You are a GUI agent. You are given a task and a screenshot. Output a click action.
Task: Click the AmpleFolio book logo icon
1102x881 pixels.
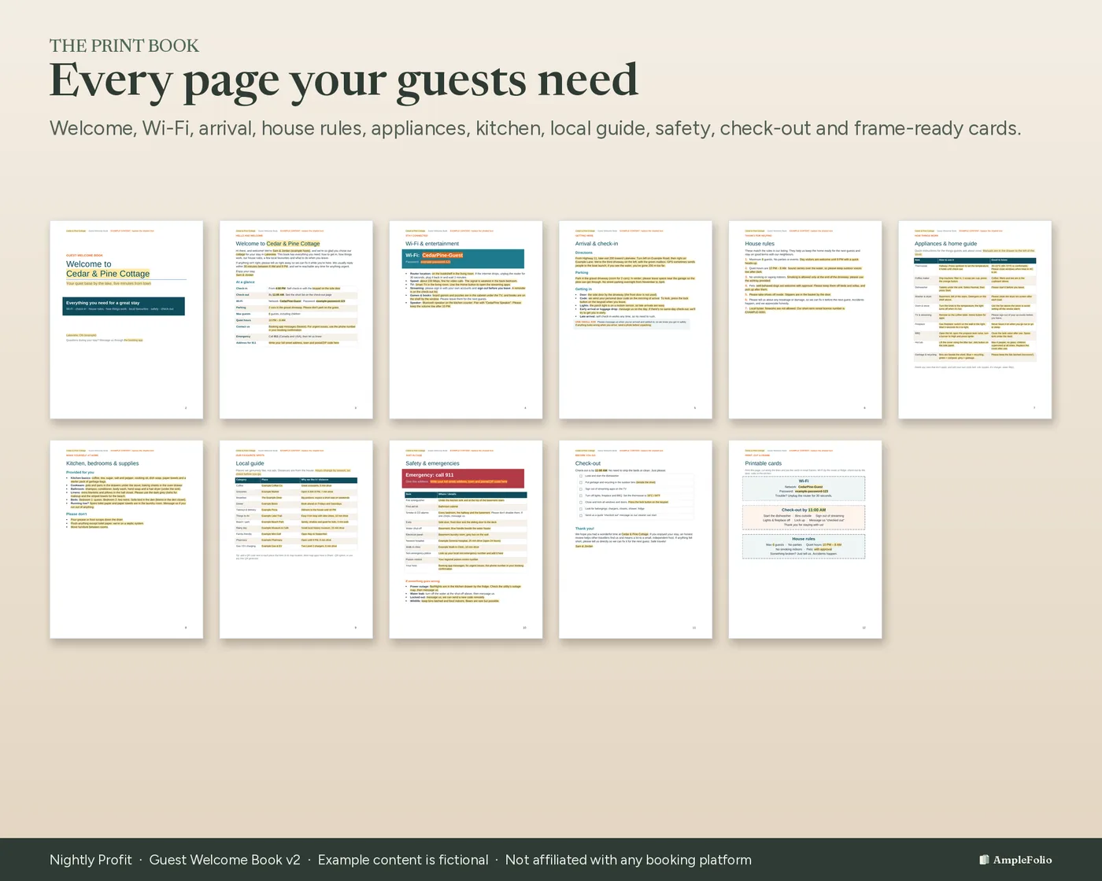click(984, 860)
